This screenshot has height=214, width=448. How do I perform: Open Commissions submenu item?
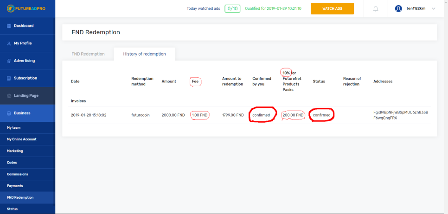[x=27, y=174]
